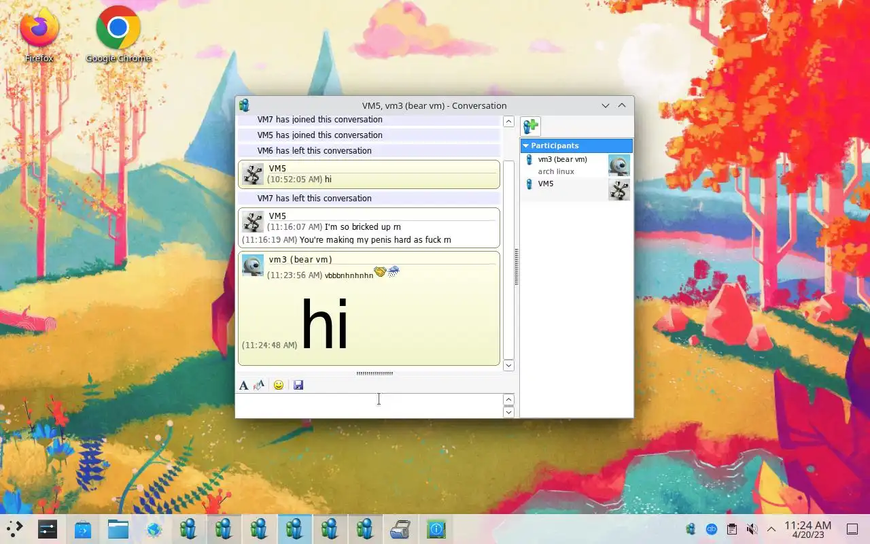Save the chat with the floppy icon
This screenshot has height=544, width=870.
click(298, 386)
